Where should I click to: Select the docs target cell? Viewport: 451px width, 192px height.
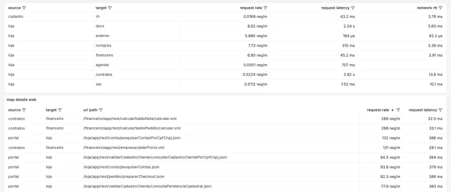tap(100, 26)
